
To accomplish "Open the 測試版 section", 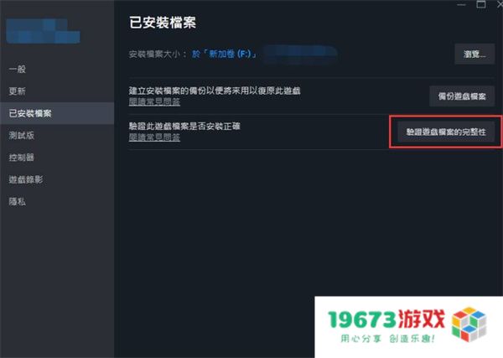I will point(22,135).
